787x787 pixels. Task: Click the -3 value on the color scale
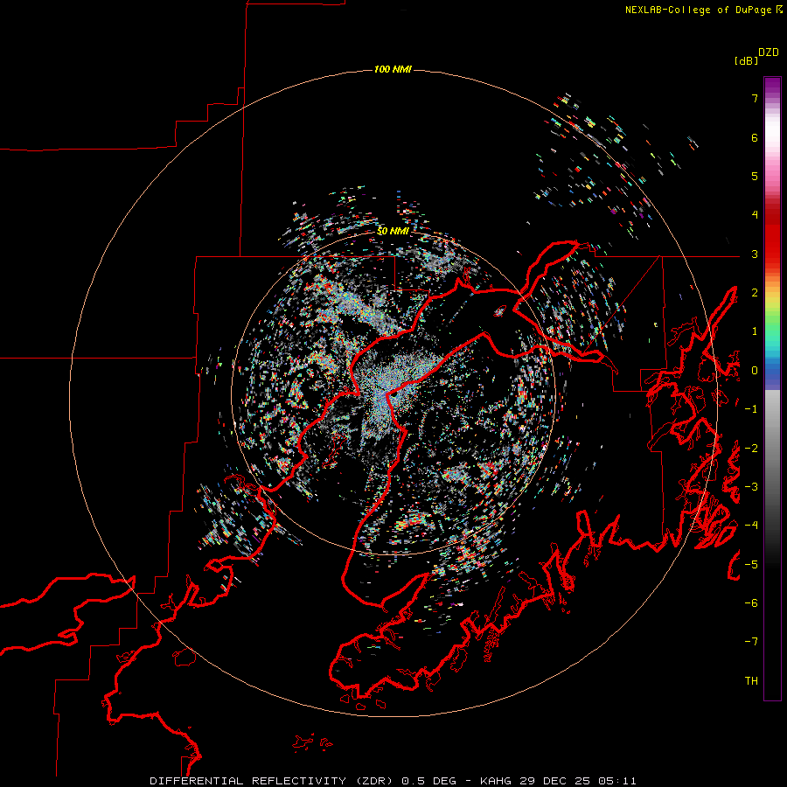point(751,487)
